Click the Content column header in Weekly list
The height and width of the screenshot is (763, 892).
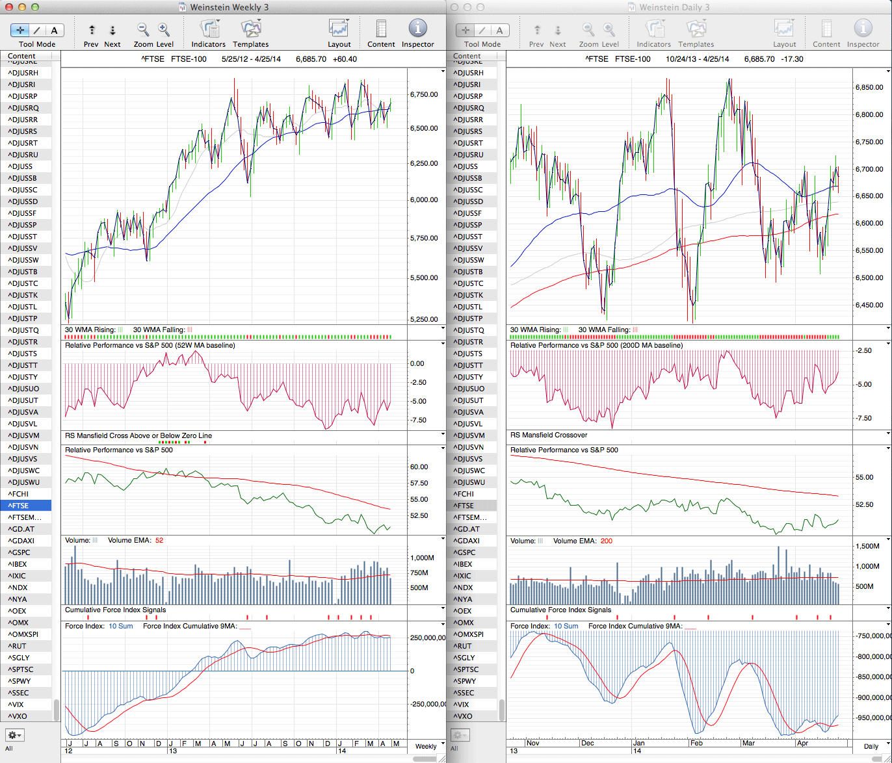point(22,57)
